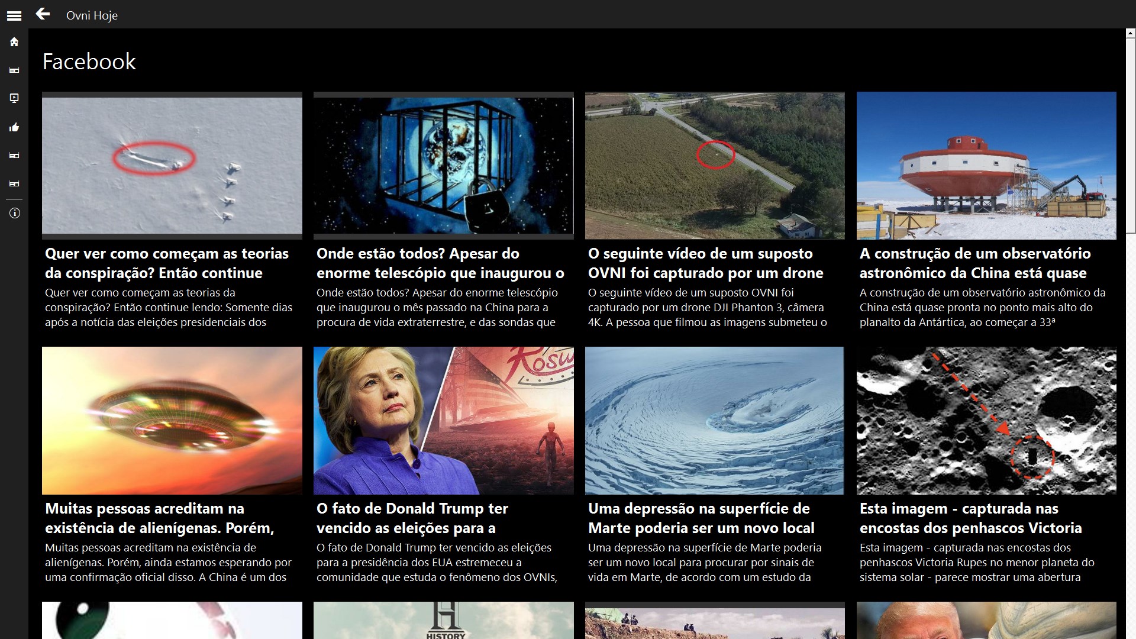Open the History channel logo thumbnail

(443, 621)
